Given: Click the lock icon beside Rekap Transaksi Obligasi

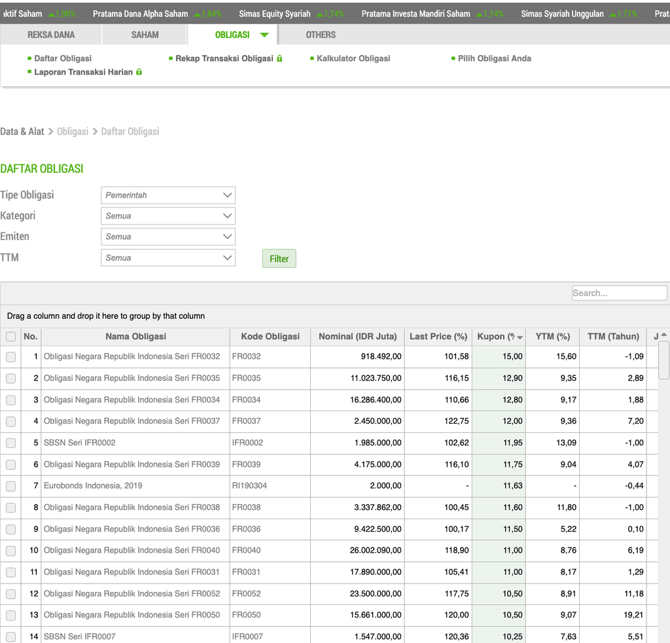Looking at the screenshot, I should click(279, 58).
